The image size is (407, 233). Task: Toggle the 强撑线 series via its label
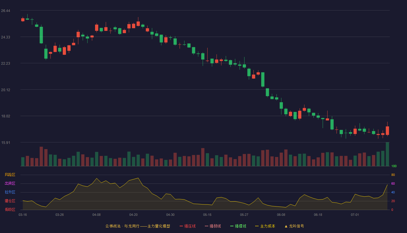[x=241, y=226]
